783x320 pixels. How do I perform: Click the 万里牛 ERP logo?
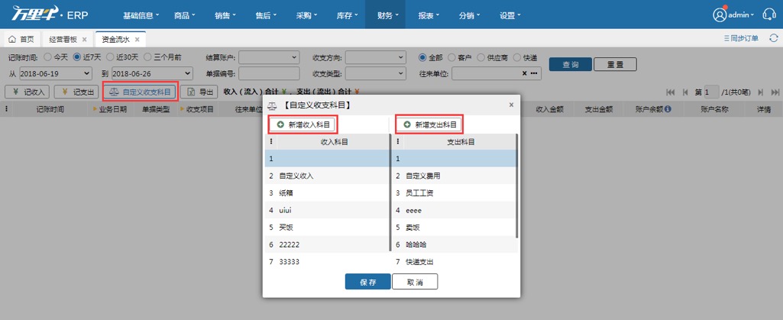point(50,15)
